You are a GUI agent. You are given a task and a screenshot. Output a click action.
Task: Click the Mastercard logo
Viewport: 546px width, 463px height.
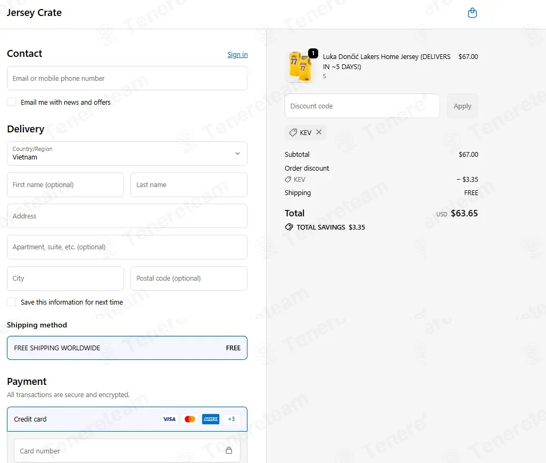(190, 419)
